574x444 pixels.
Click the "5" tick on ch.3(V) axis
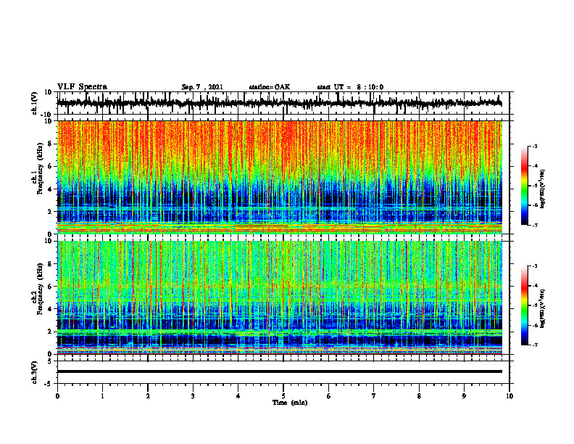[50, 361]
